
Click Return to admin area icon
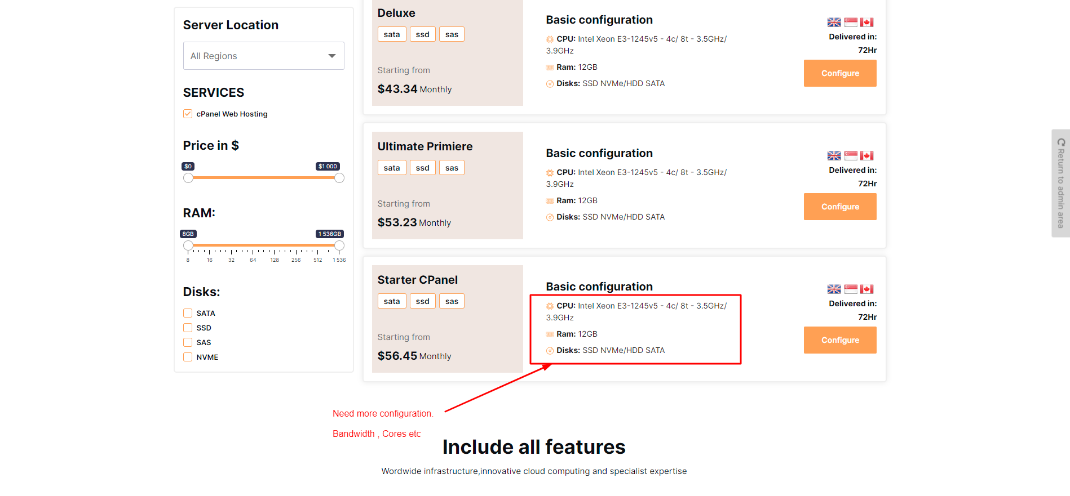point(1061,142)
